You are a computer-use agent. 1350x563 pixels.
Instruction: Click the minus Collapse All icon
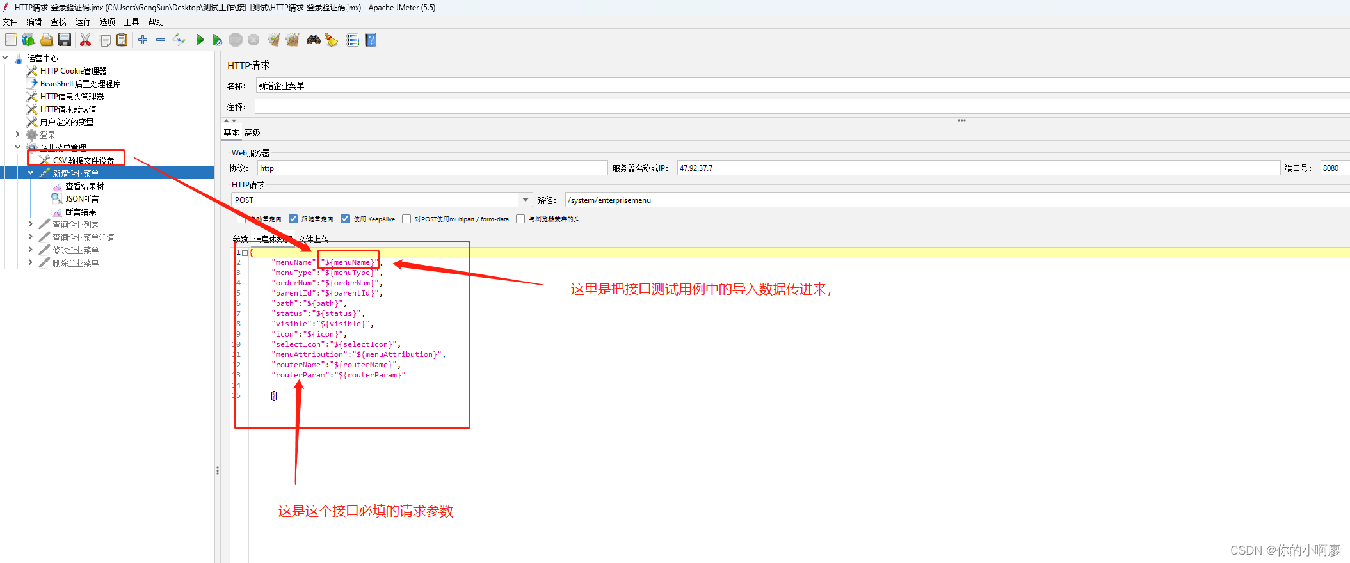point(161,40)
